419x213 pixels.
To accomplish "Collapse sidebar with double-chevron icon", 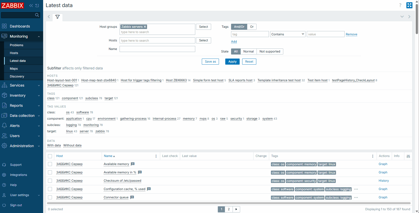I will click(31, 6).
